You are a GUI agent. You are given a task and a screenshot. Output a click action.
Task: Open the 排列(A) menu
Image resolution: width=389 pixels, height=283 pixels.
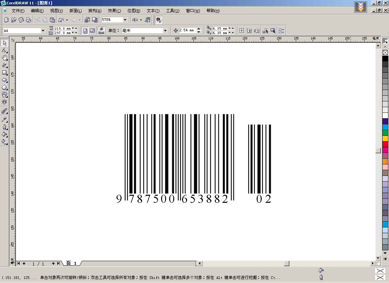coord(95,11)
